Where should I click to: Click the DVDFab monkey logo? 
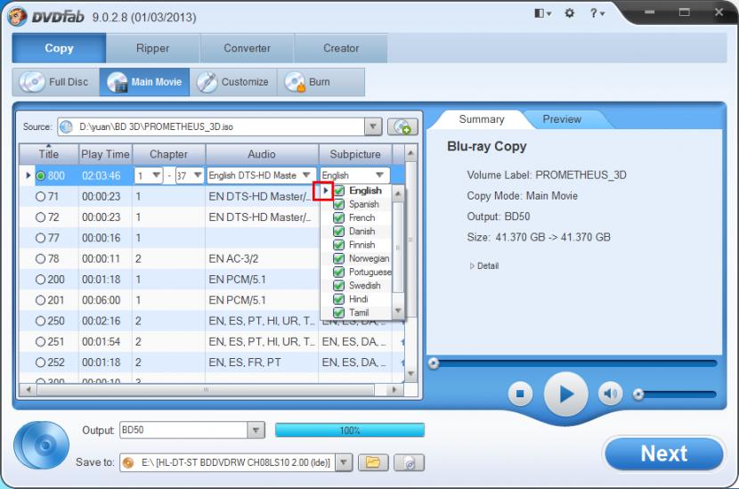point(17,17)
